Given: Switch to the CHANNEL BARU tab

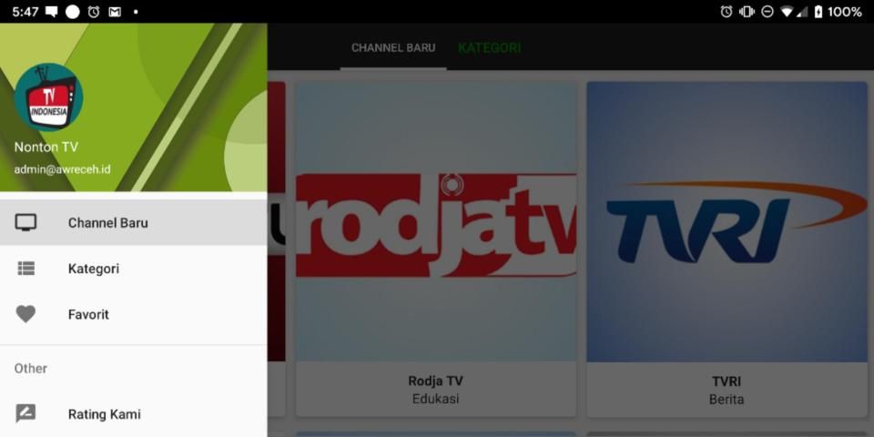Looking at the screenshot, I should pos(393,47).
